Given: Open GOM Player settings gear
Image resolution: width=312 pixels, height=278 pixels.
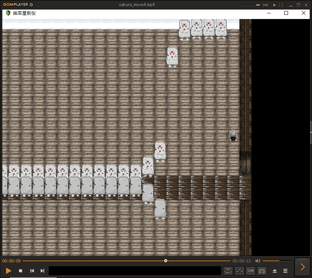Looking at the screenshot, I should click(x=31, y=5).
